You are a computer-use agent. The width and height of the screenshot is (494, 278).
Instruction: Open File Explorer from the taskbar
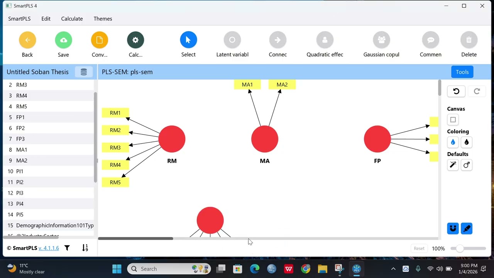click(323, 269)
